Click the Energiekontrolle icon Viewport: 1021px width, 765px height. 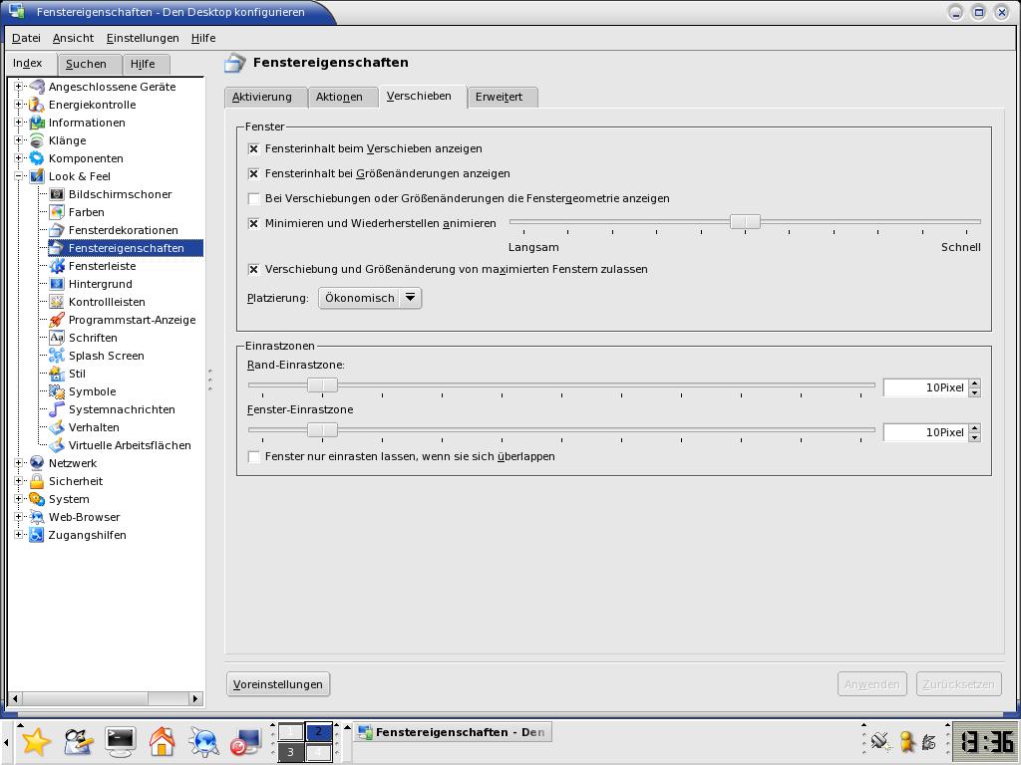pyautogui.click(x=37, y=104)
